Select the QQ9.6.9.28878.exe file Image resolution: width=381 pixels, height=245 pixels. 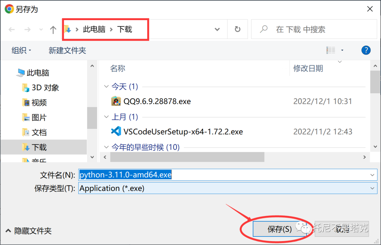[x=157, y=101]
